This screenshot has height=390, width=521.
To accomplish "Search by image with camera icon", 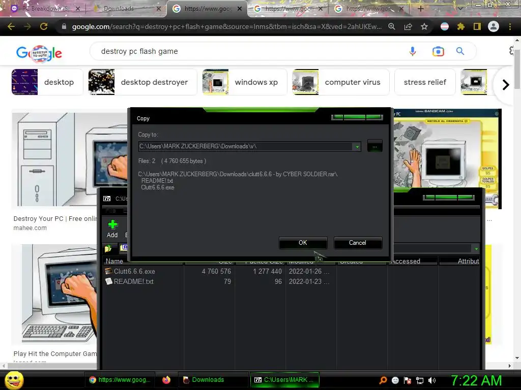I will pyautogui.click(x=438, y=51).
